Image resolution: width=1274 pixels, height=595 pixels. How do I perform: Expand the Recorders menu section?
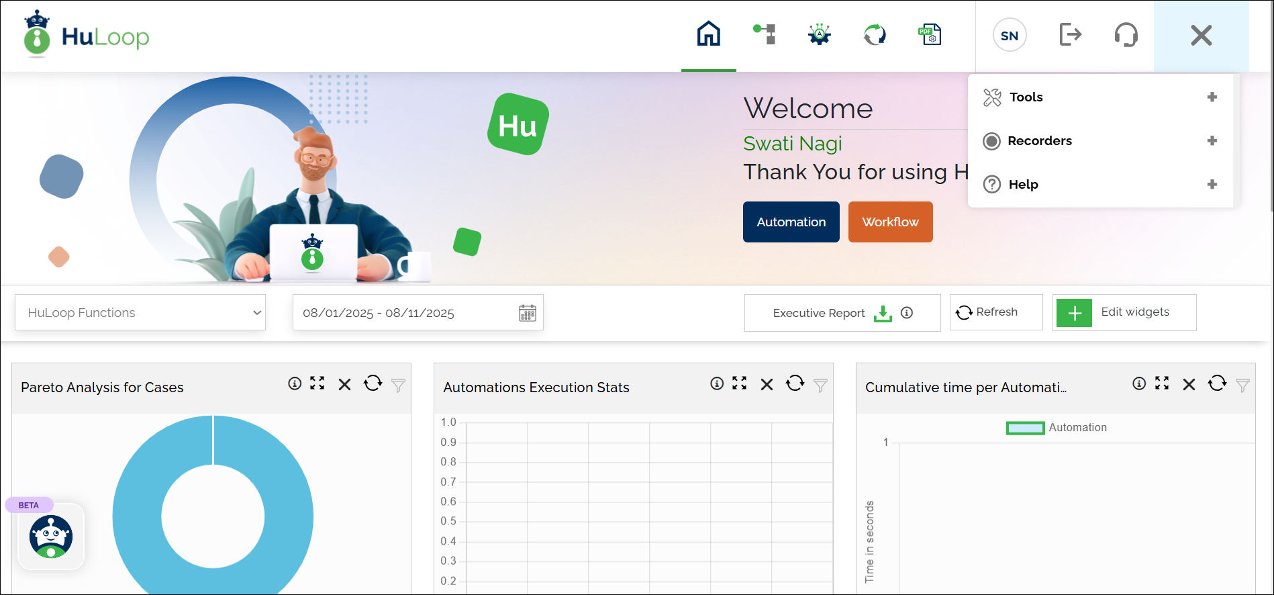(x=1212, y=141)
